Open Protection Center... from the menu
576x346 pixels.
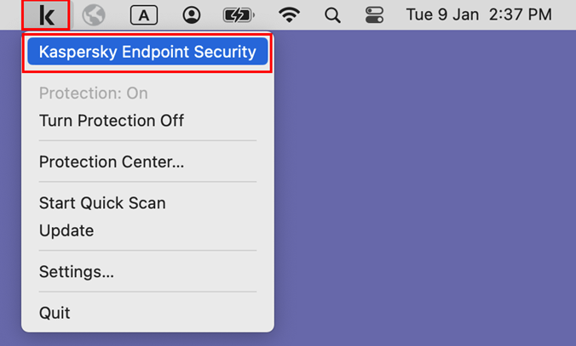(x=112, y=162)
